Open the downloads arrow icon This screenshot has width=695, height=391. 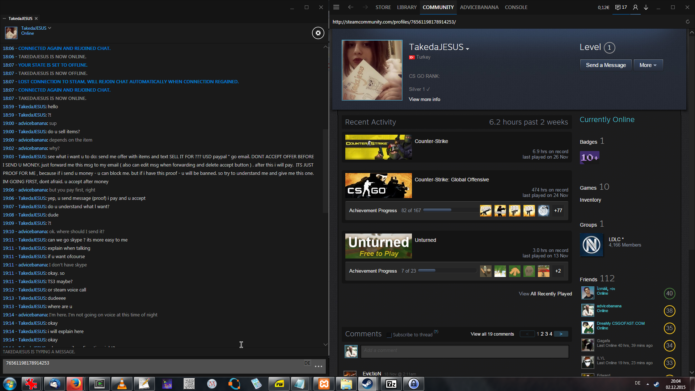(x=646, y=7)
